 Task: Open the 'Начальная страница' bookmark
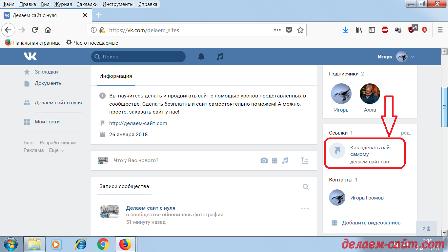pos(33,43)
